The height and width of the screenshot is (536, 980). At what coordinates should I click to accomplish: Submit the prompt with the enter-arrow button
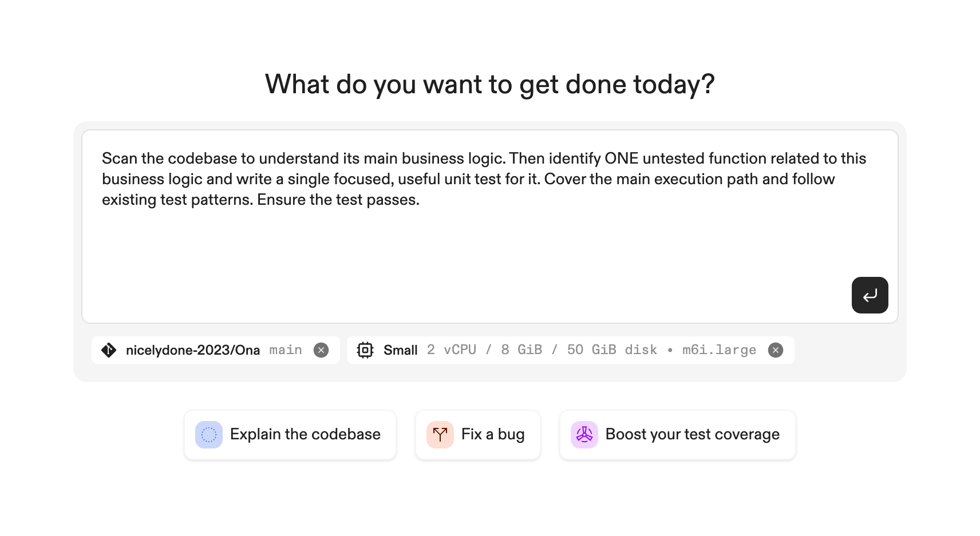point(870,295)
